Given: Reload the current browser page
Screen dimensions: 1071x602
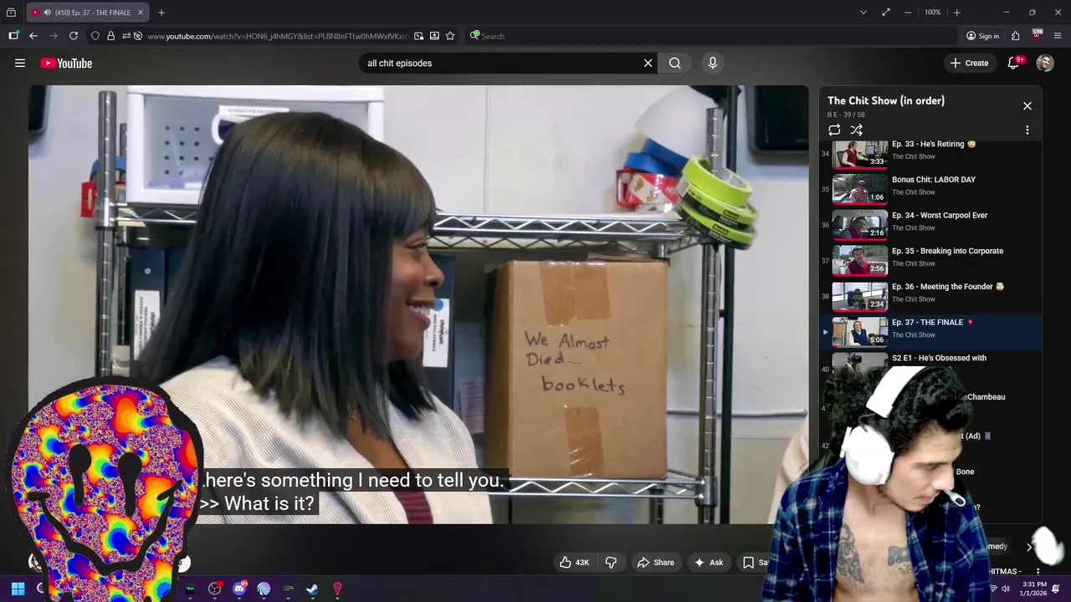Looking at the screenshot, I should tap(74, 36).
